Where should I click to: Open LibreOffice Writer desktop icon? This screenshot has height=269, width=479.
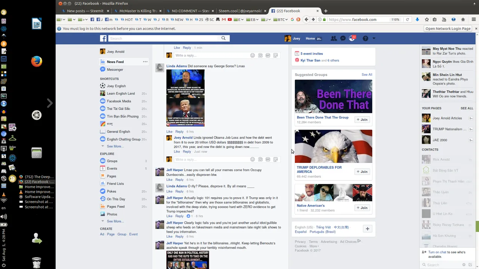click(x=36, y=24)
